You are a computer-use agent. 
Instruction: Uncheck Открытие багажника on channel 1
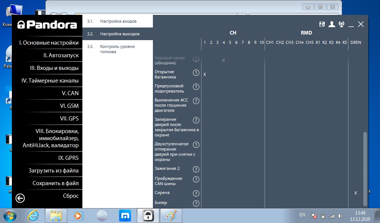[204, 74]
